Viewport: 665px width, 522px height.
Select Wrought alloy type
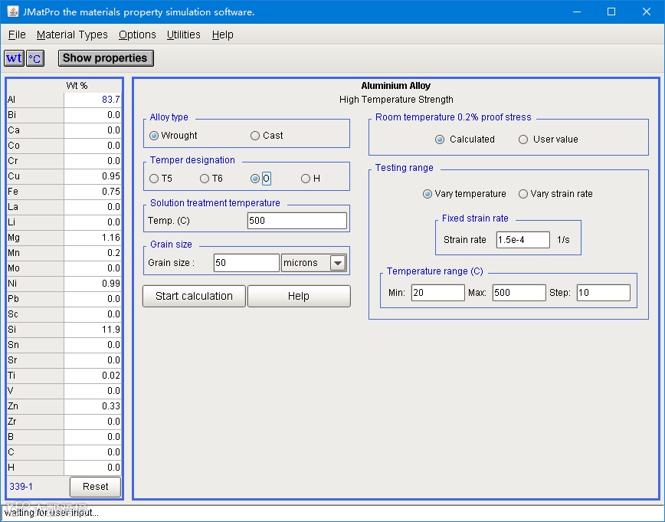[173, 136]
